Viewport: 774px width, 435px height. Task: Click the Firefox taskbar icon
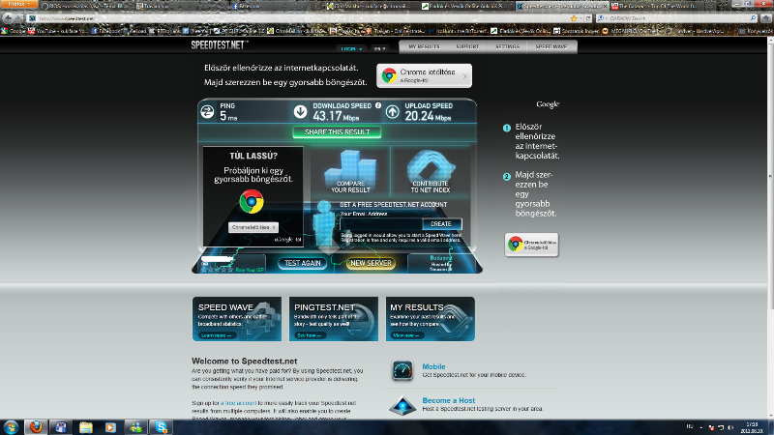(x=36, y=427)
